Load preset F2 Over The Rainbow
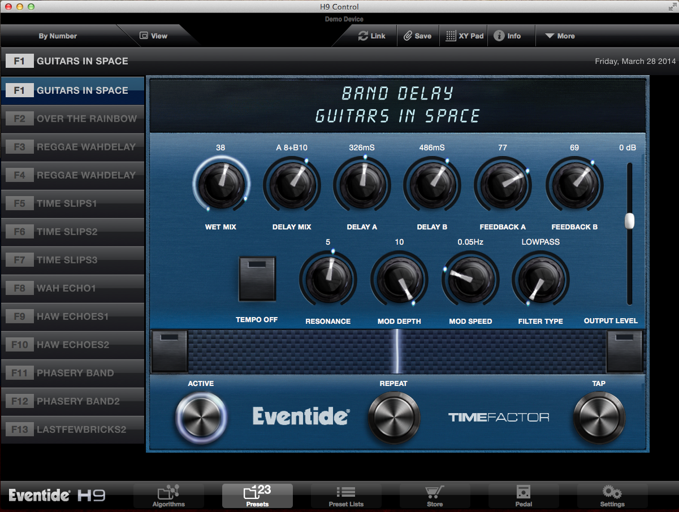 [73, 119]
